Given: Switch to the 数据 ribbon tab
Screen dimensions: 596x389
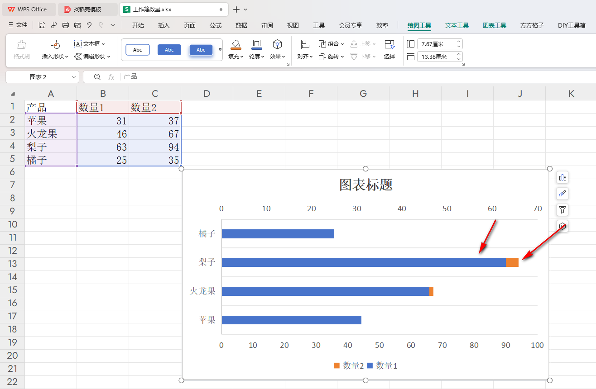Looking at the screenshot, I should (x=241, y=25).
